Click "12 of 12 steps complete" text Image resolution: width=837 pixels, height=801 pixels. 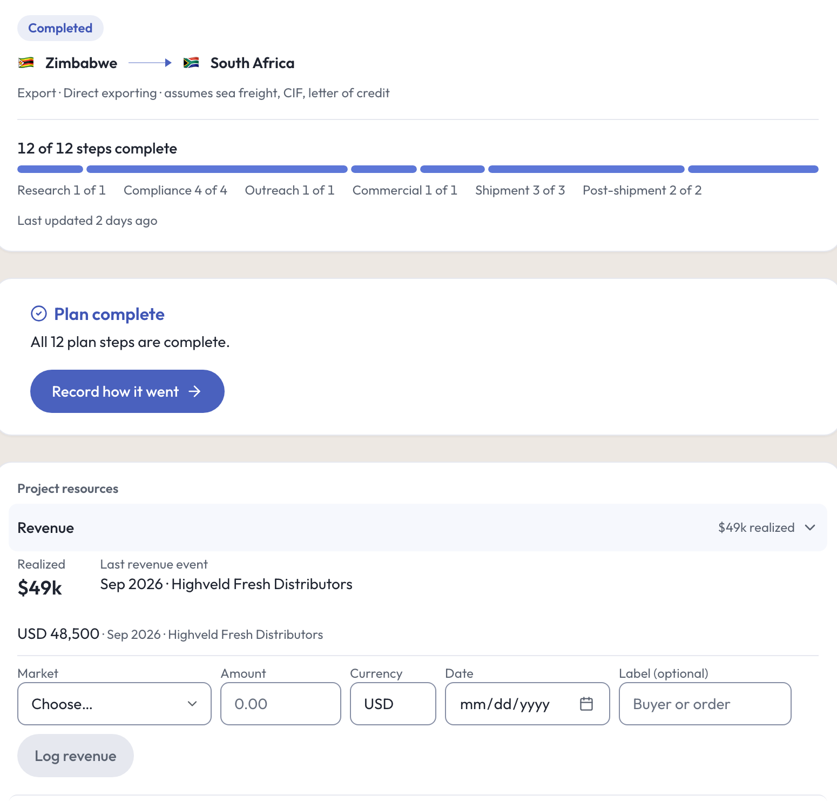coord(97,149)
